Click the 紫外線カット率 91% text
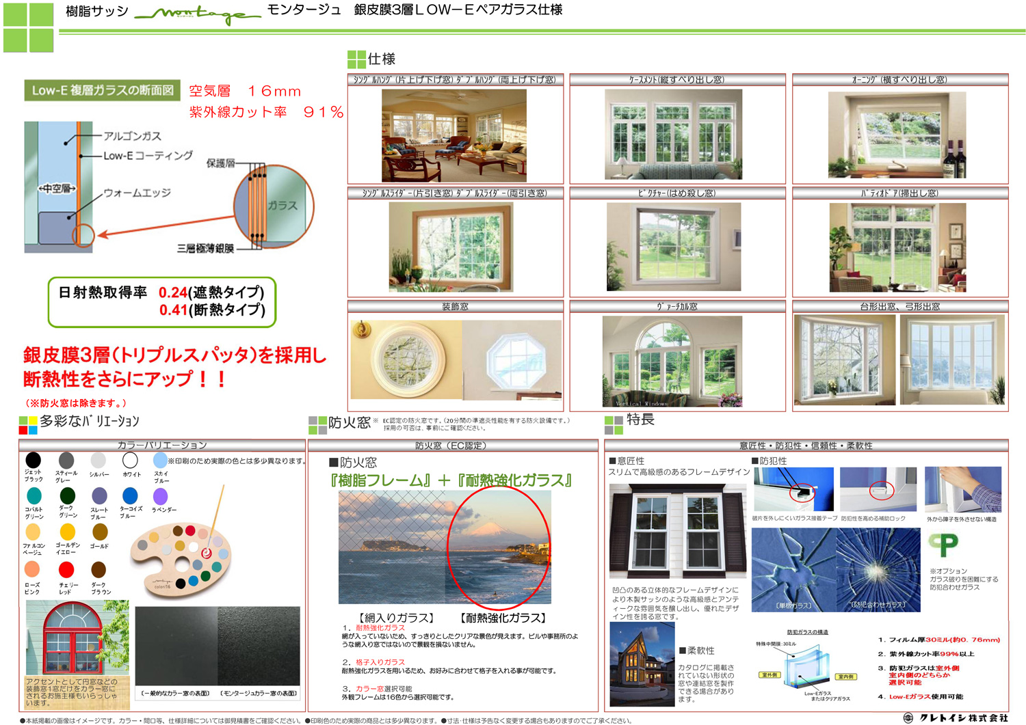This screenshot has height=725, width=1026. tap(266, 112)
